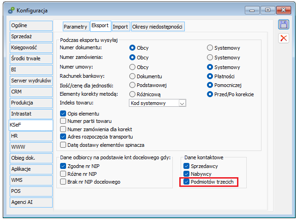Click the Konfiguracja gear icon in title bar
This screenshot has width=298, height=220.
point(11,11)
